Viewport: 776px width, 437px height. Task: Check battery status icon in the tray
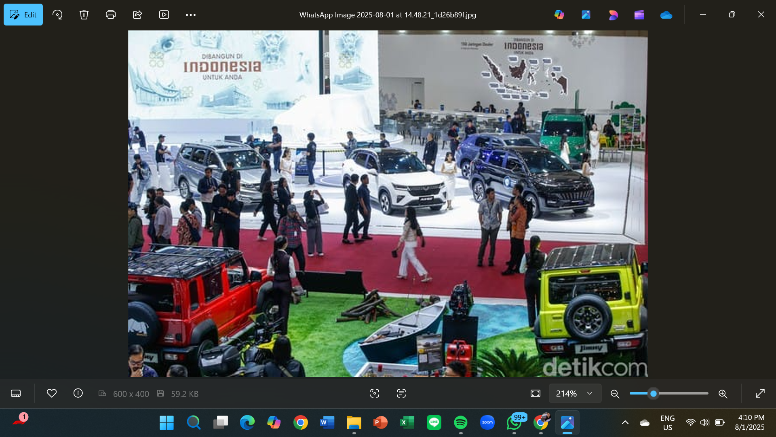720,423
